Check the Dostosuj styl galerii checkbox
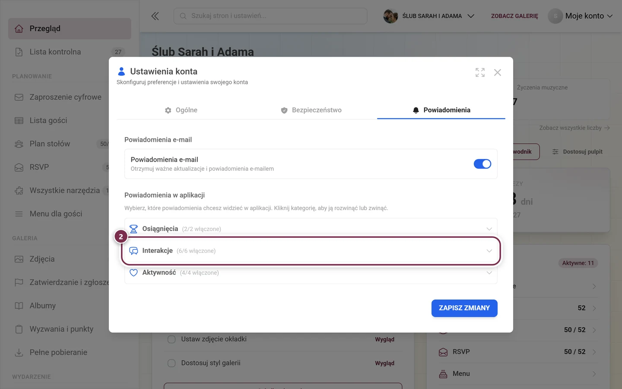 point(171,363)
